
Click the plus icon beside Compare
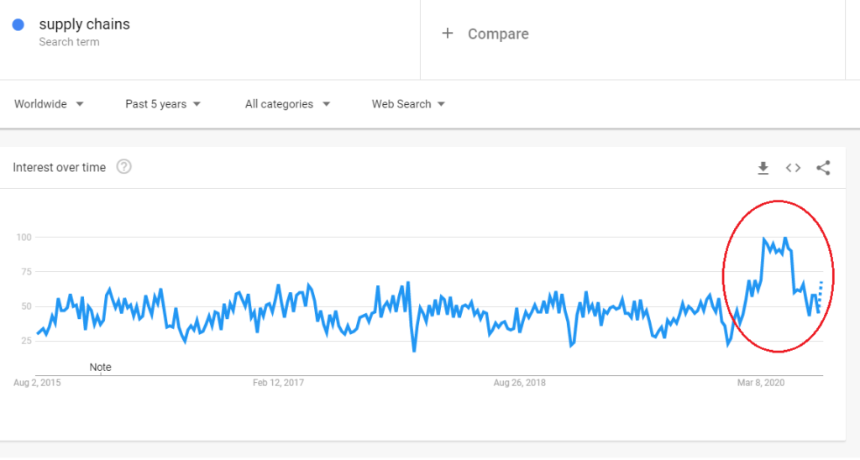pyautogui.click(x=448, y=34)
